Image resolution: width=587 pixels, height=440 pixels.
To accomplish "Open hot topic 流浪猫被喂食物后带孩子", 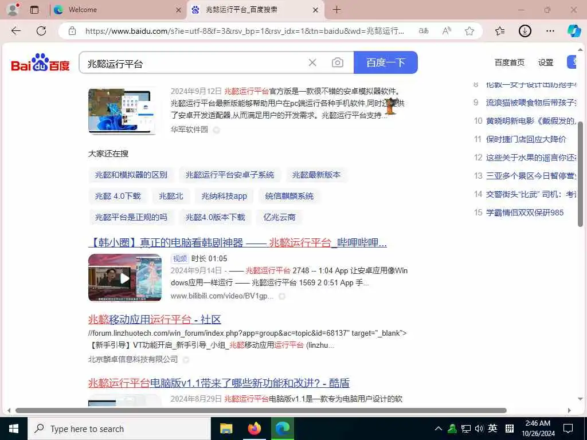I will 531,103.
